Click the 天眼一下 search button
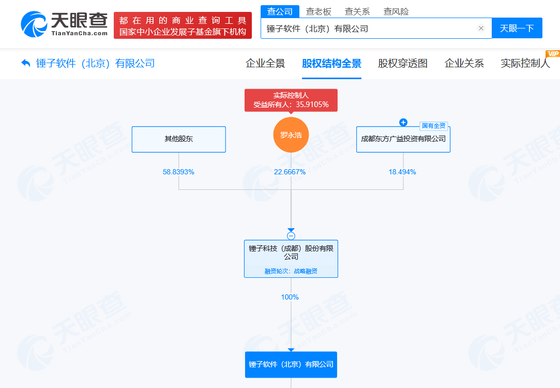 [x=517, y=28]
